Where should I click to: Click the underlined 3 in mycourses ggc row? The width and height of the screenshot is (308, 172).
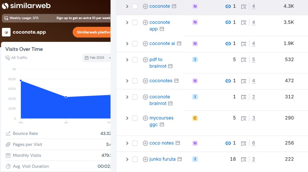tap(254, 118)
